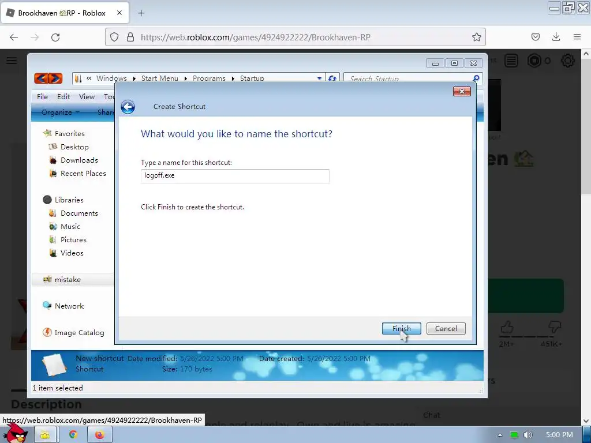This screenshot has width=591, height=443.
Task: Click the padlock site info icon
Action: click(130, 37)
